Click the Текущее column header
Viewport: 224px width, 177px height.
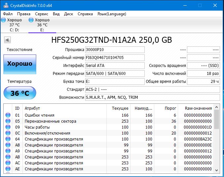tap(118, 108)
